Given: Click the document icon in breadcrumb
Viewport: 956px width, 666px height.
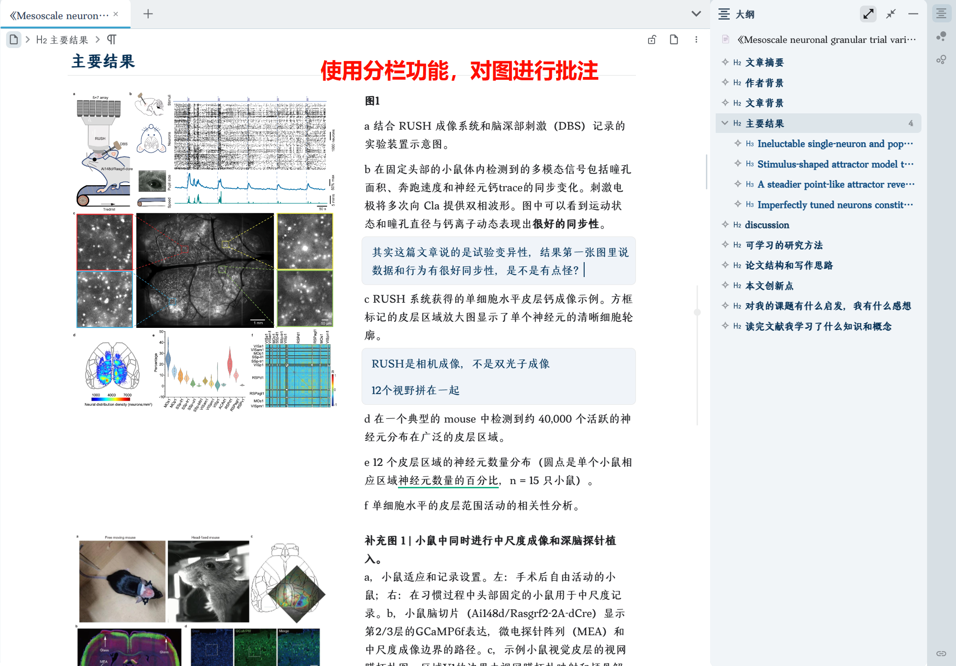Looking at the screenshot, I should 14,40.
